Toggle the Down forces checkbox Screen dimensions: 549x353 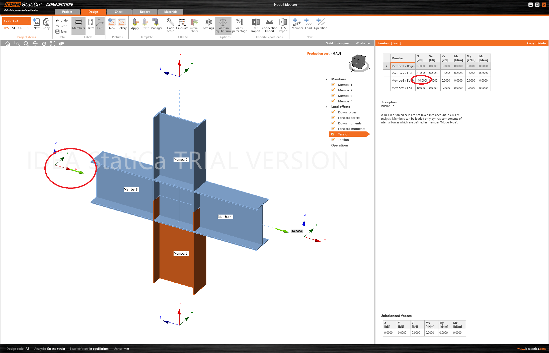[x=333, y=112]
